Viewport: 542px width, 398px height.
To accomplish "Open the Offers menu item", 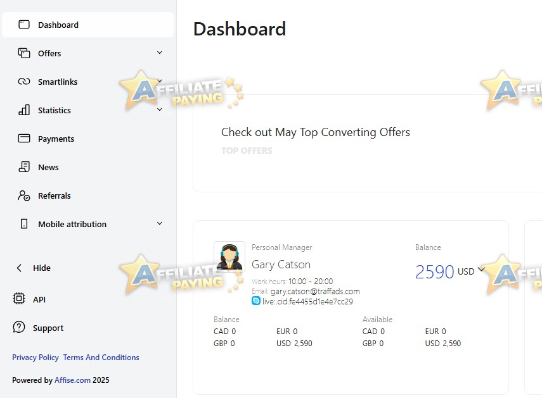I will point(88,53).
